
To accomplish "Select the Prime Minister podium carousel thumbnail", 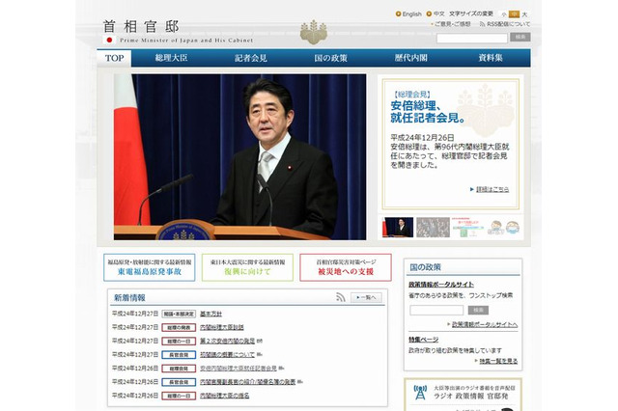I will [398, 227].
